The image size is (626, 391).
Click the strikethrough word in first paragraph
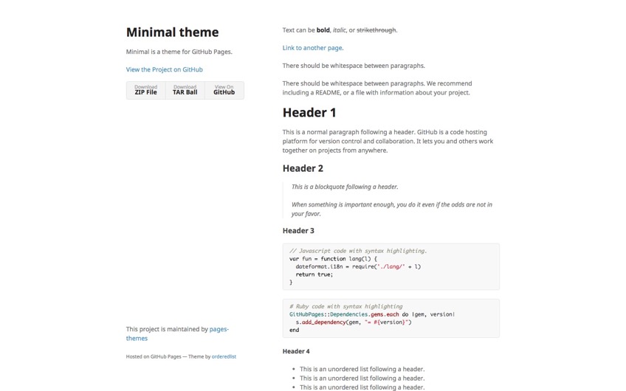pyautogui.click(x=376, y=30)
